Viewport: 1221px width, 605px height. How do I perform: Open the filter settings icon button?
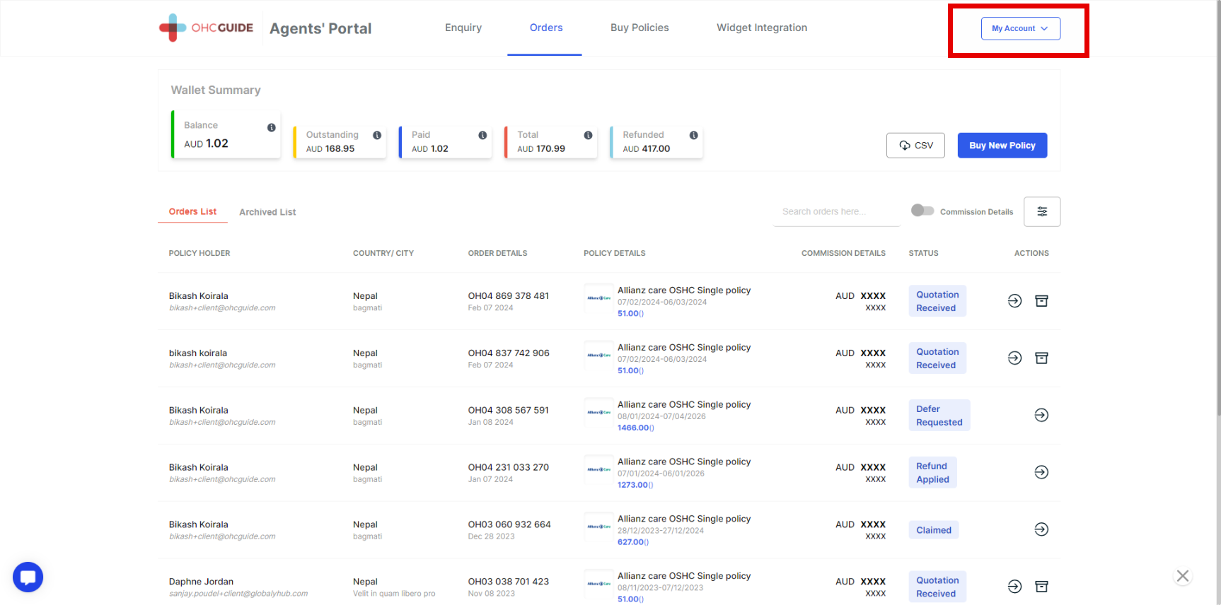tap(1041, 211)
